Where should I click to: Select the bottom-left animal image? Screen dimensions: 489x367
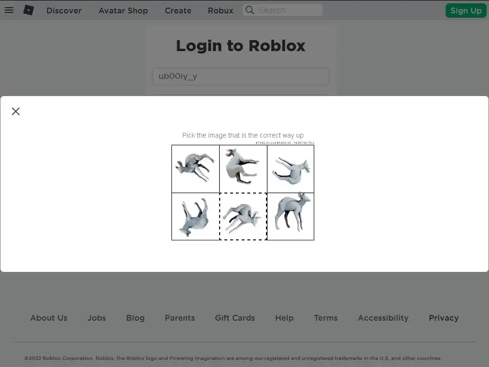[x=195, y=216]
